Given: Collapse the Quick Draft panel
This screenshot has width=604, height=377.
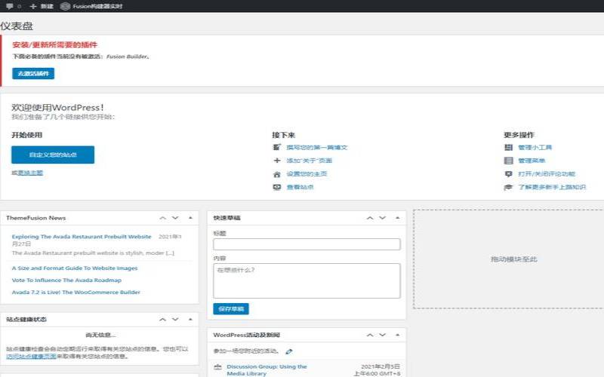Looking at the screenshot, I should click(398, 218).
